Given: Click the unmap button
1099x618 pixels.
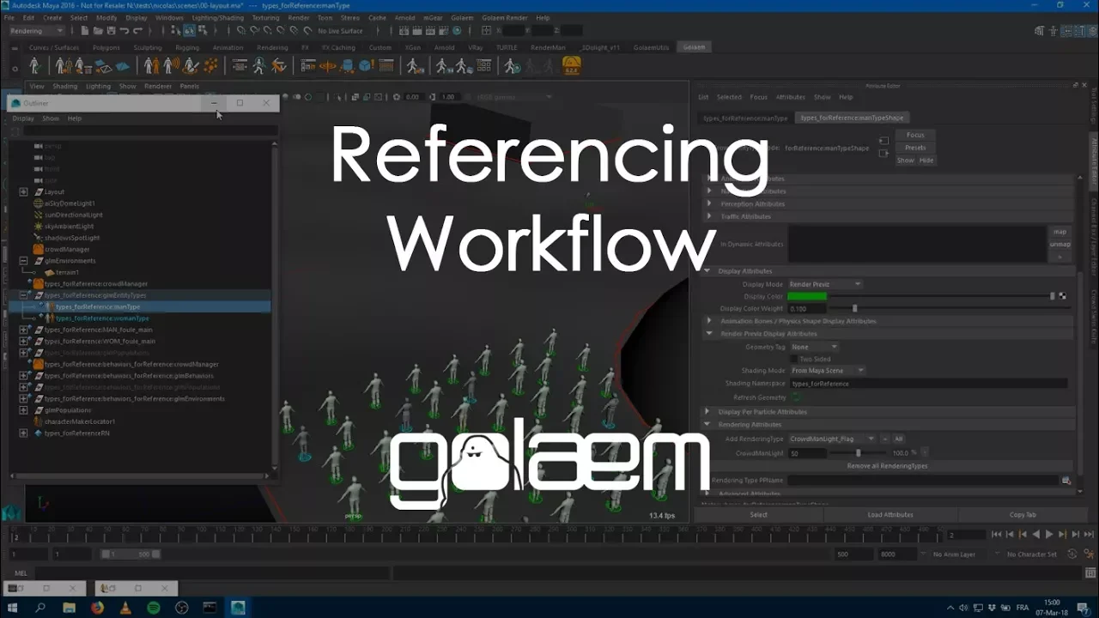Looking at the screenshot, I should (x=1060, y=245).
